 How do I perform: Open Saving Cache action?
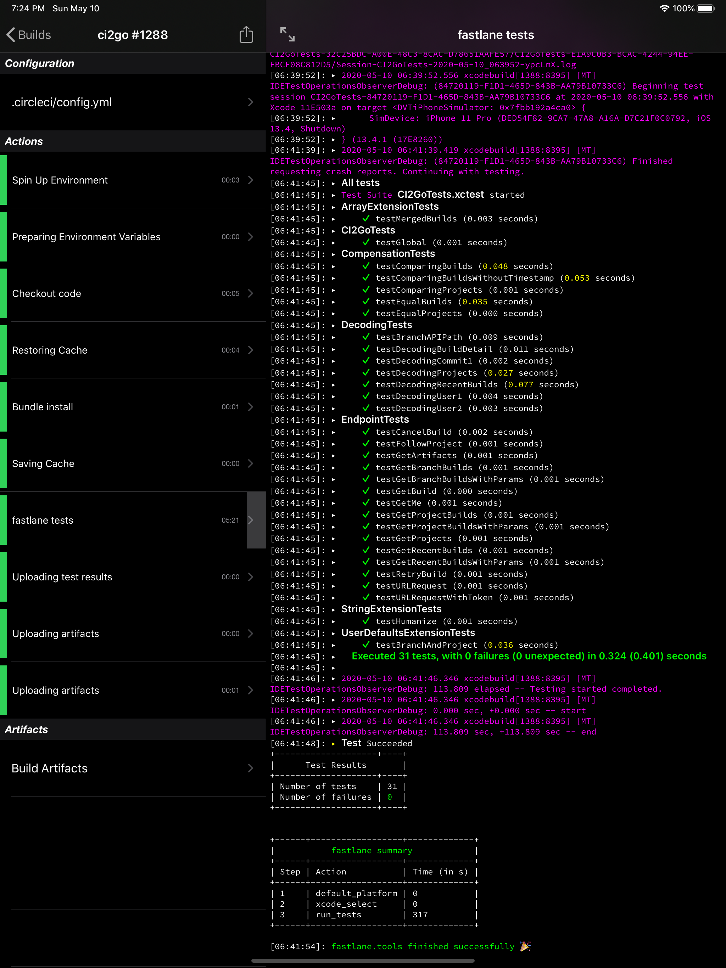tap(133, 463)
